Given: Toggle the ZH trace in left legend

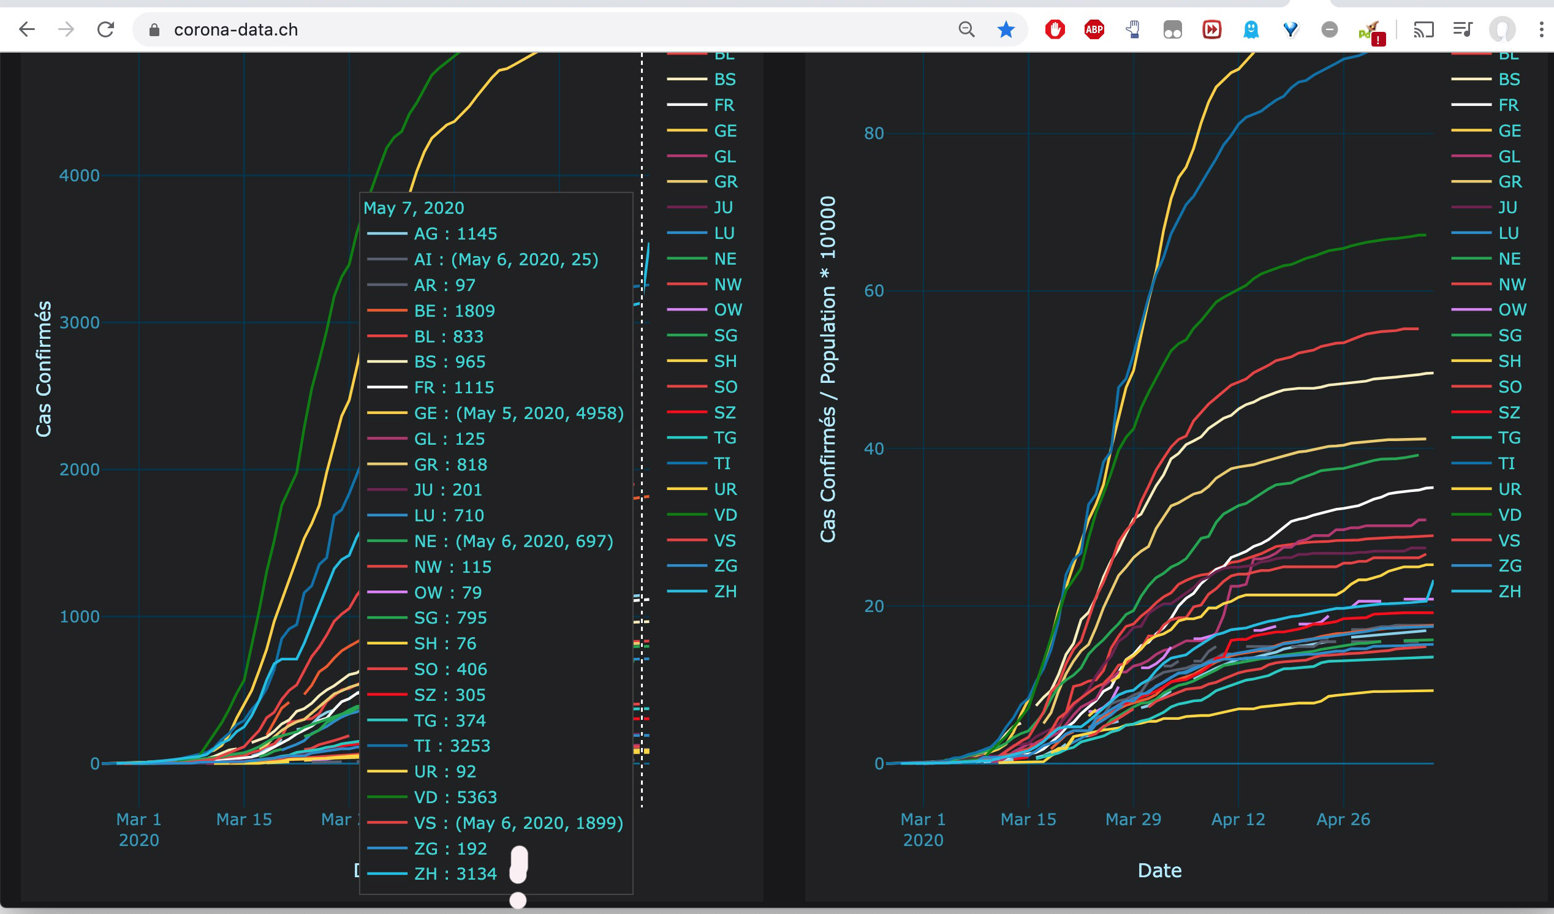Looking at the screenshot, I should [x=725, y=592].
